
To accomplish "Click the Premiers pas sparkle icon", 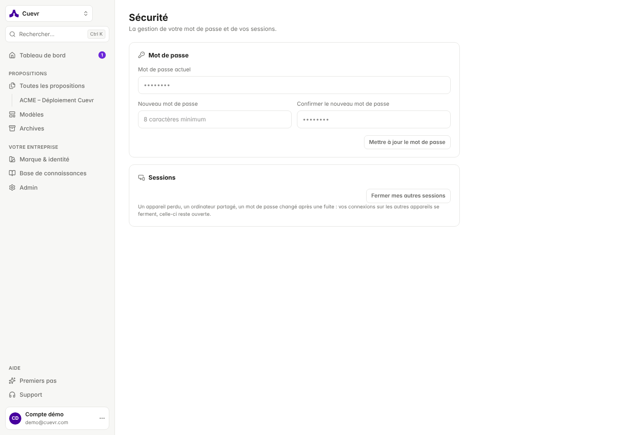I will click(x=12, y=381).
